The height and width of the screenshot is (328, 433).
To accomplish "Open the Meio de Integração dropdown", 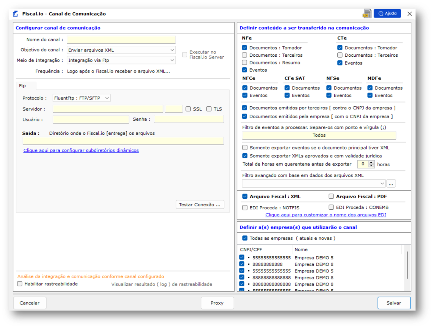I will point(121,60).
